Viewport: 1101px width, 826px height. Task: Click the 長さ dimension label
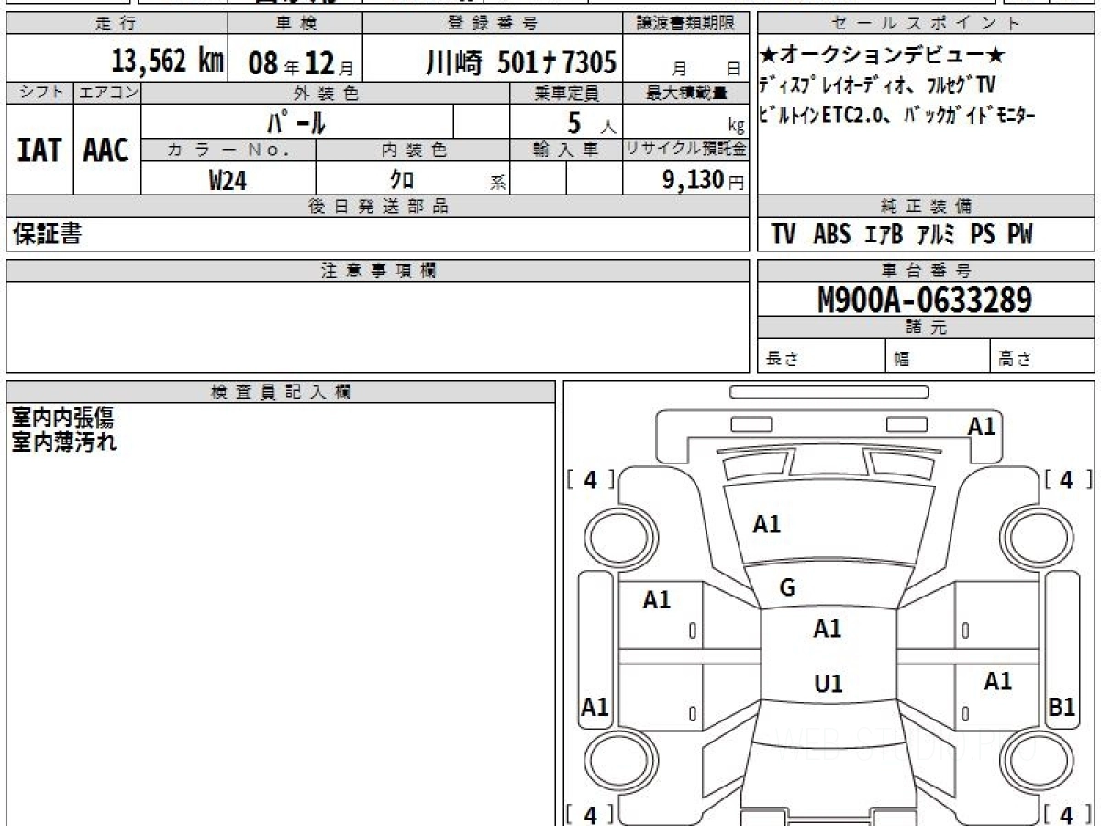(783, 360)
